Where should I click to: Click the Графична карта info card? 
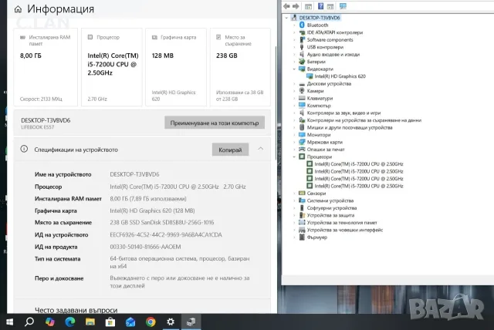pyautogui.click(x=176, y=67)
